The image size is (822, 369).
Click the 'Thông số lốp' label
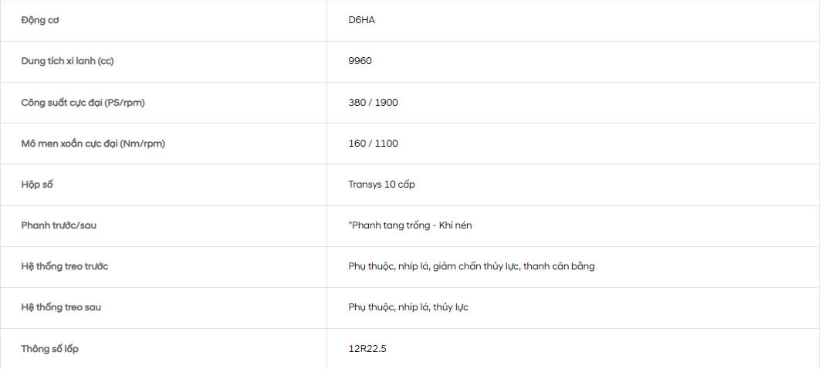point(50,349)
